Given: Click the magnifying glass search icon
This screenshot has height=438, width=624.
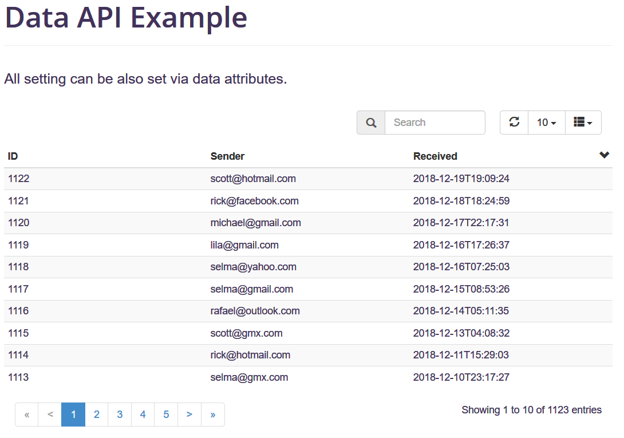Looking at the screenshot, I should click(371, 123).
